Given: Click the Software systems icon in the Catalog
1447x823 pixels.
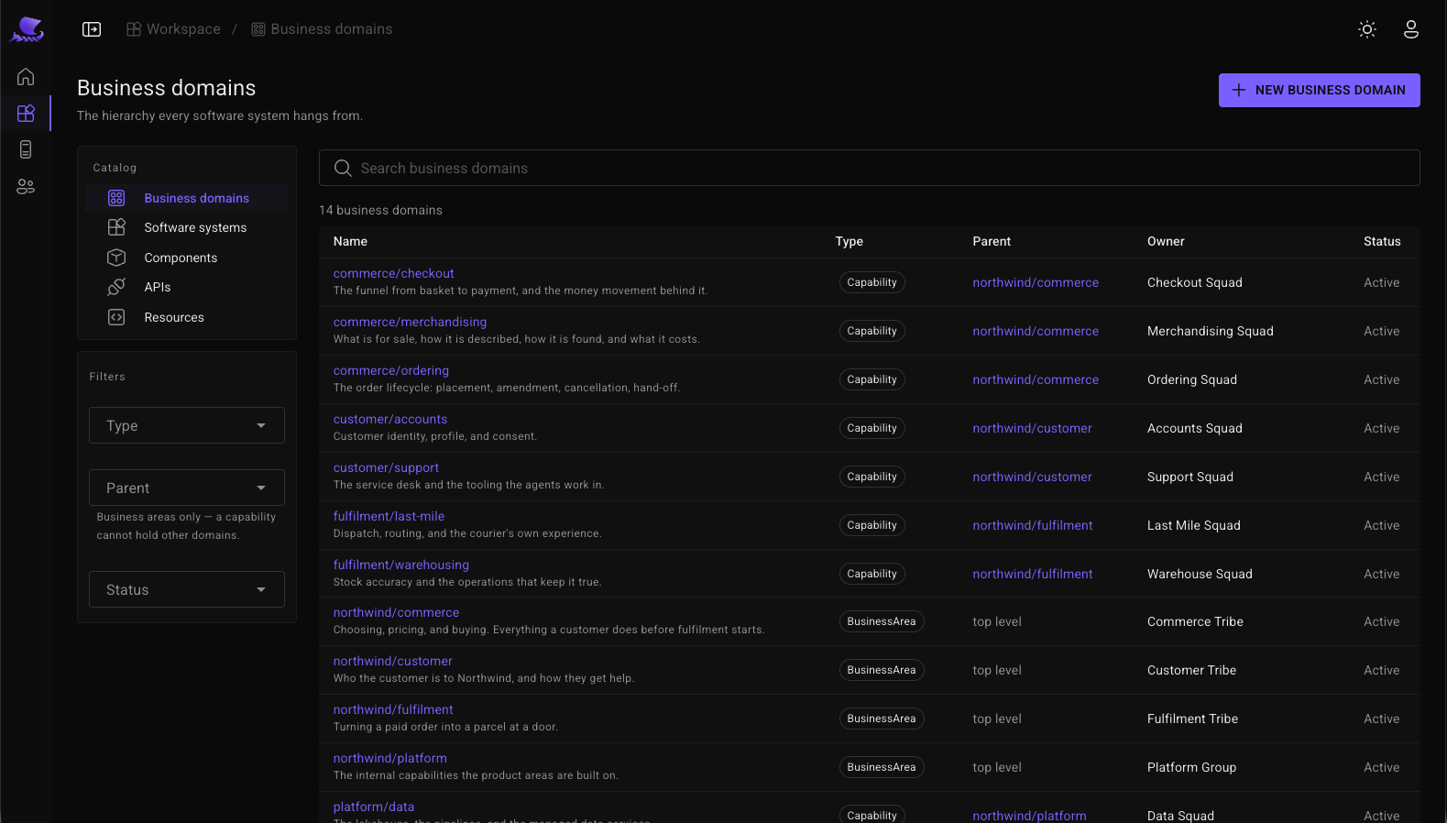Looking at the screenshot, I should (x=116, y=227).
